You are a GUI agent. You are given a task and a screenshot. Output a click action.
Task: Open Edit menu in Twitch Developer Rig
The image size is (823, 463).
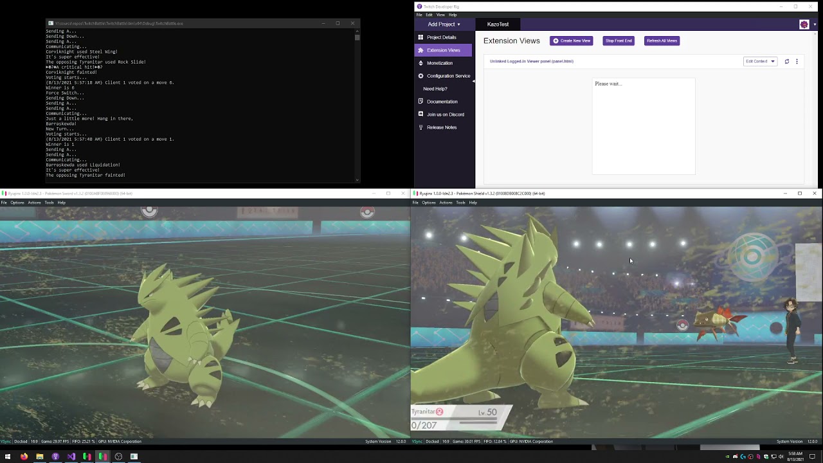[x=429, y=15]
